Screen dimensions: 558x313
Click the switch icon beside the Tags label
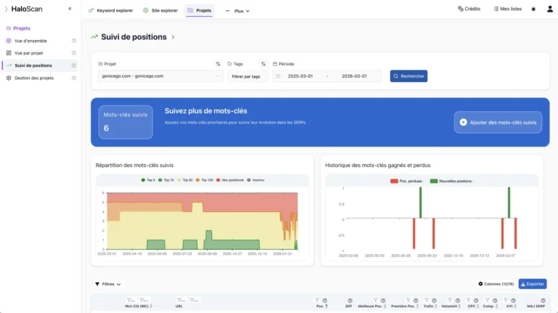point(263,64)
